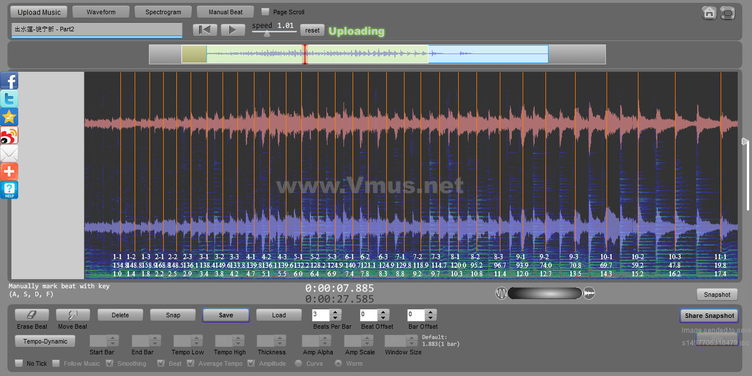Image resolution: width=752 pixels, height=376 pixels.
Task: Click the Share Snapshot button
Action: 709,316
